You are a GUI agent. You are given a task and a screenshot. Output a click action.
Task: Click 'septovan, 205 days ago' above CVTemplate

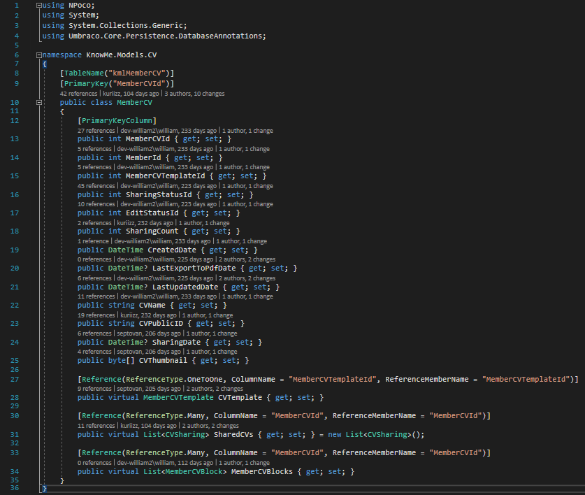point(149,389)
